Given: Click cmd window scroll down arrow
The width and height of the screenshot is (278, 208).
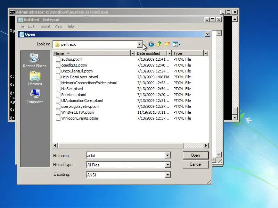Looking at the screenshot, I should (235, 117).
